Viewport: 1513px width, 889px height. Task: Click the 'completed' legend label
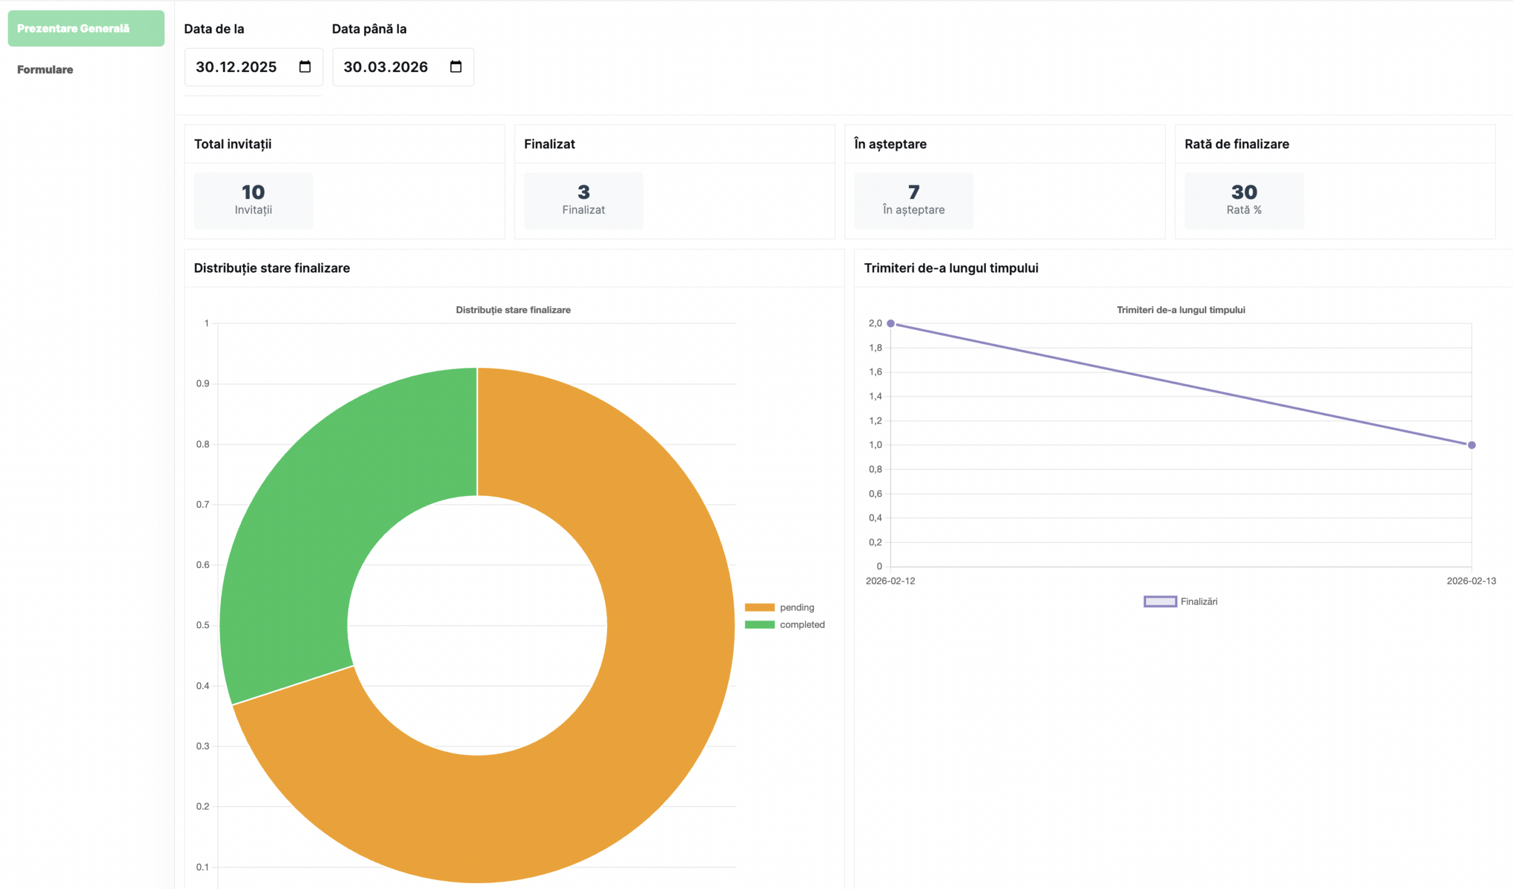802,625
